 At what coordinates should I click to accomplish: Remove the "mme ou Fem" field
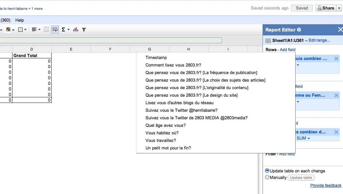click(336, 95)
